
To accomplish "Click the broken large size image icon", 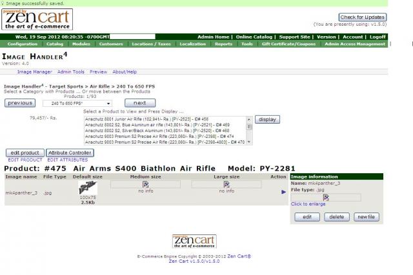I will pyautogui.click(x=227, y=184).
